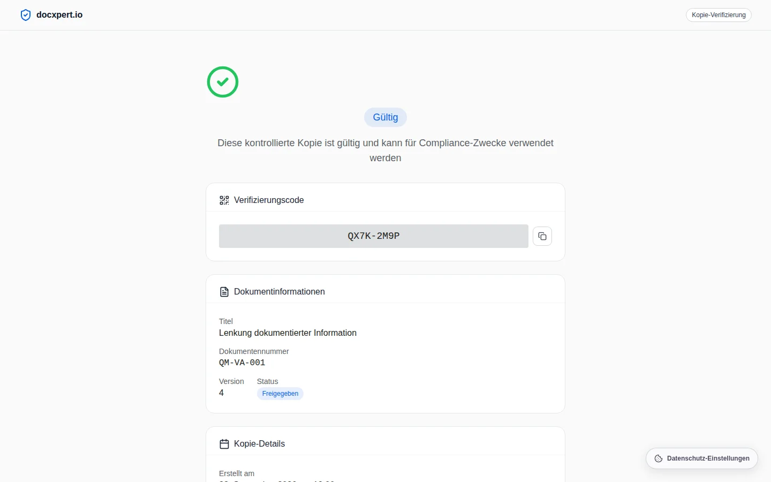
Task: Click the document number QM-VA-001
Action: 242,363
